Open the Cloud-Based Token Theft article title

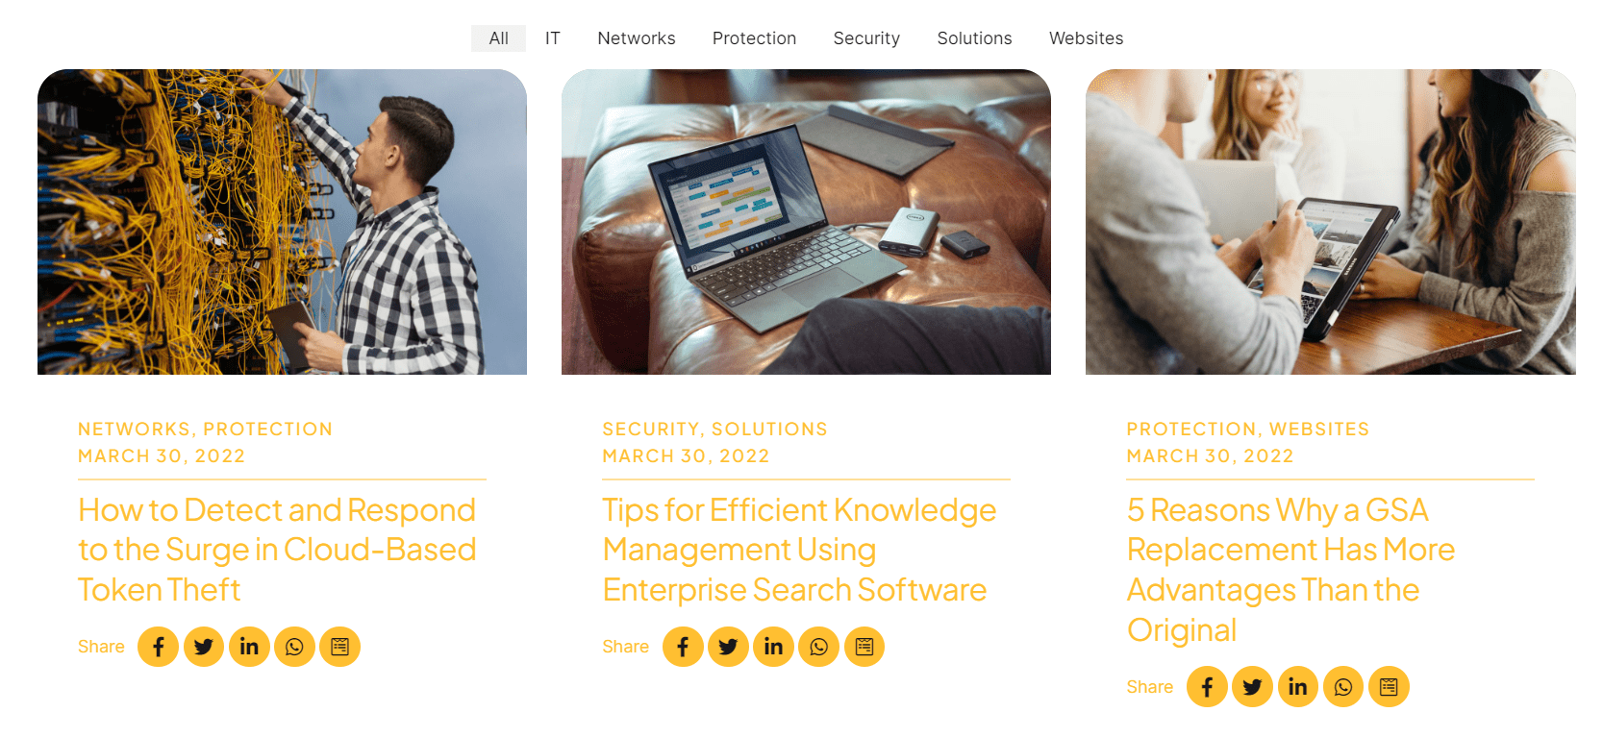pyautogui.click(x=277, y=550)
